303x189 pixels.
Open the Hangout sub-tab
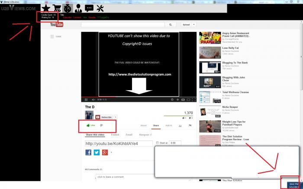tap(145, 135)
